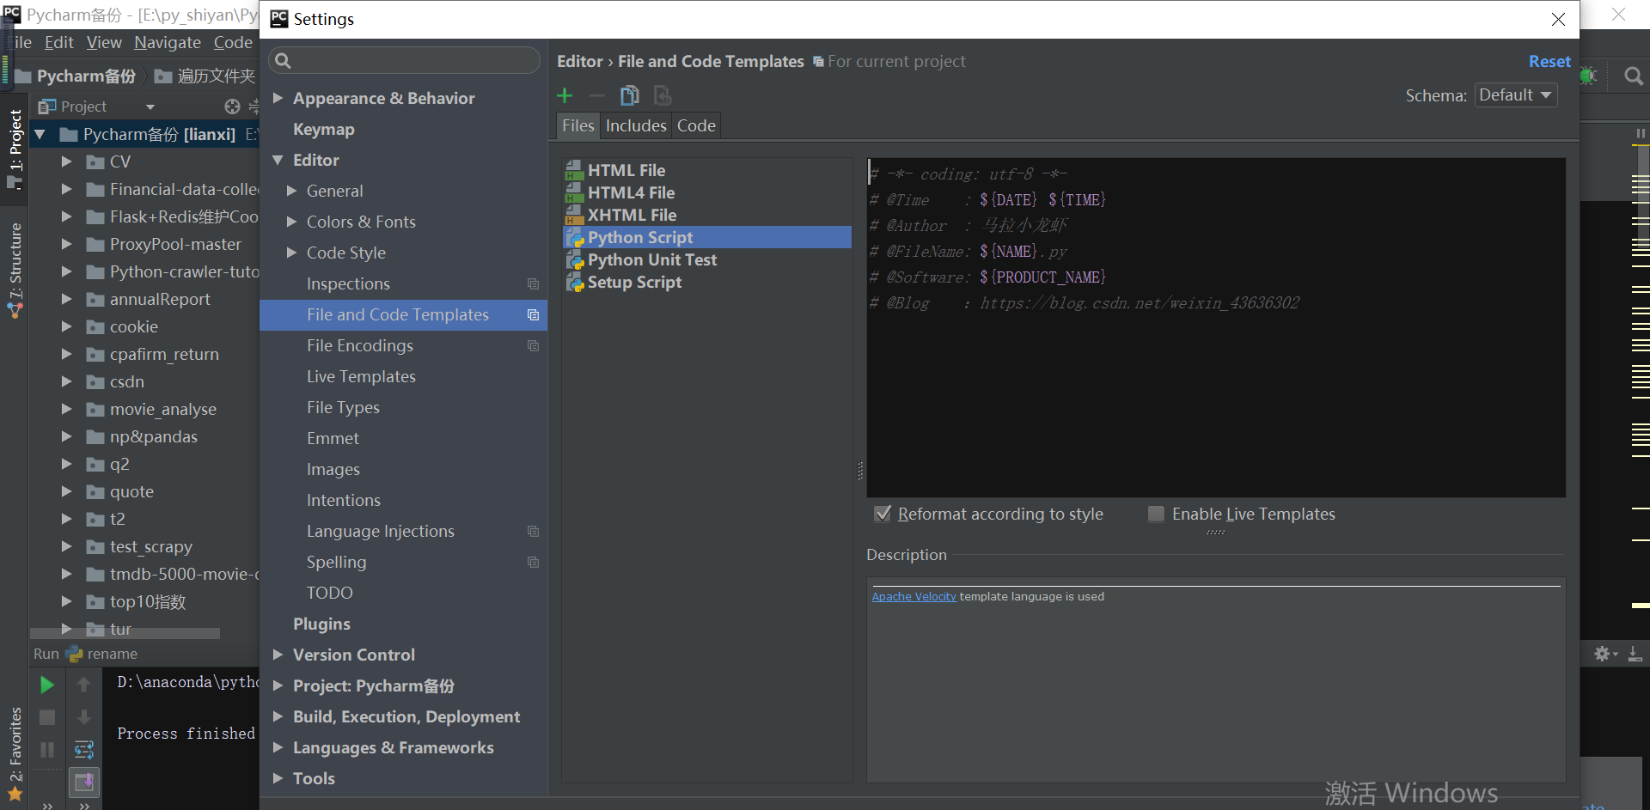
Task: Expand the Tools settings node
Action: (277, 778)
